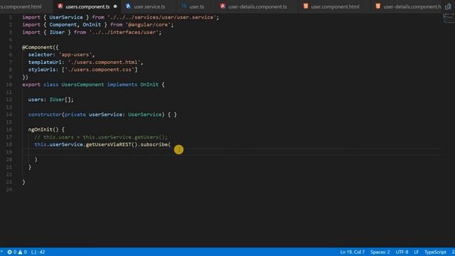Click 'ngOnInit()' method name on line 16
The width and height of the screenshot is (455, 256).
click(43, 129)
